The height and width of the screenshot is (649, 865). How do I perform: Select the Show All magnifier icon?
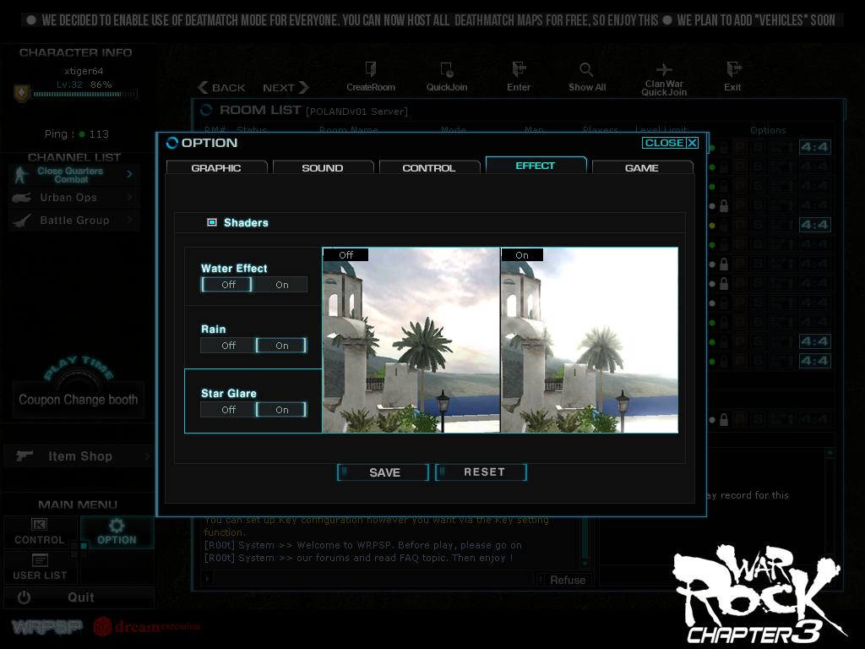tap(586, 69)
